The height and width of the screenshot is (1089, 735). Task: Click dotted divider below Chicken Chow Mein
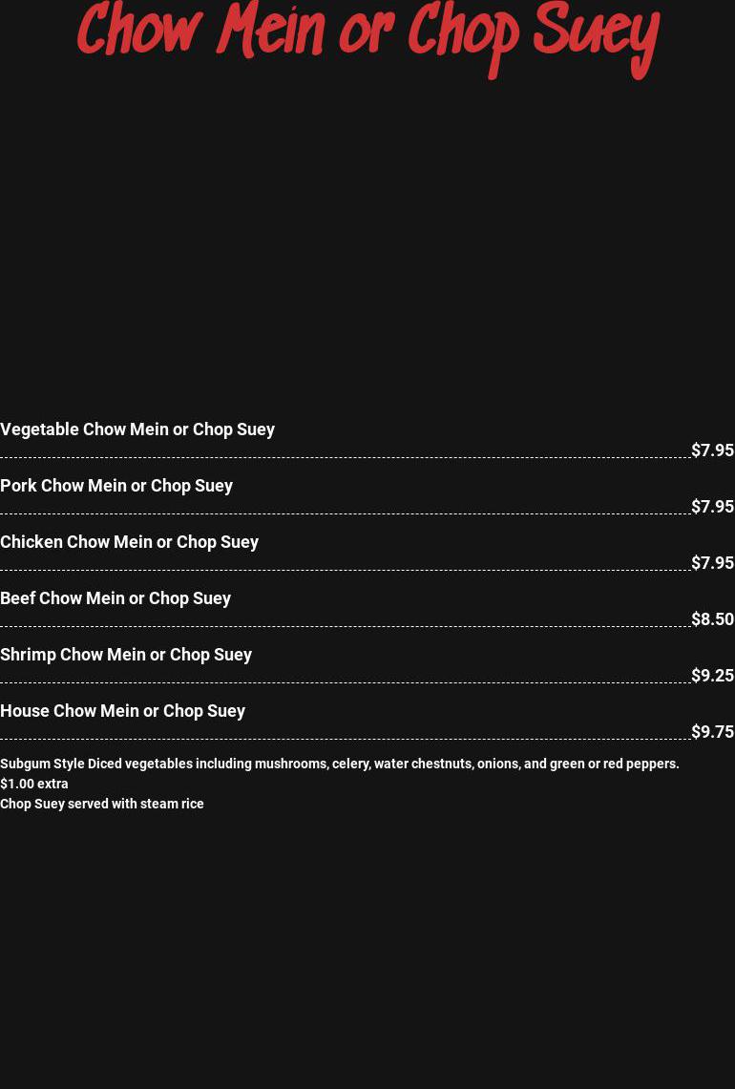click(344, 571)
